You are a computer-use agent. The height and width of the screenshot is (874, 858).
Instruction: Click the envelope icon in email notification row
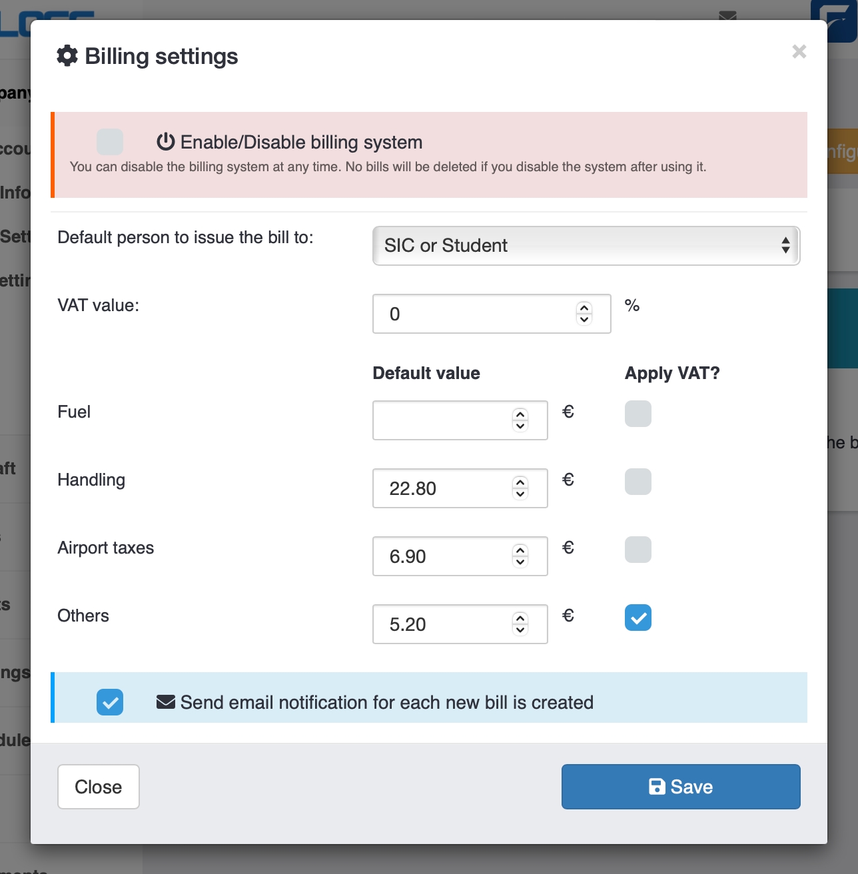tap(165, 702)
